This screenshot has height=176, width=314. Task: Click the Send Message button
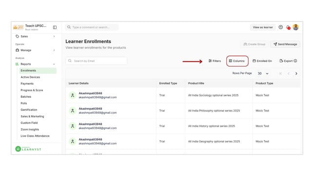tap(285, 44)
